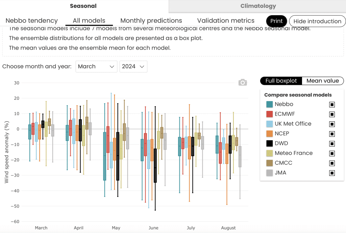Screen dimensions: 346x233
Task: Click the UK Met Office legend swatch
Action: [269, 124]
